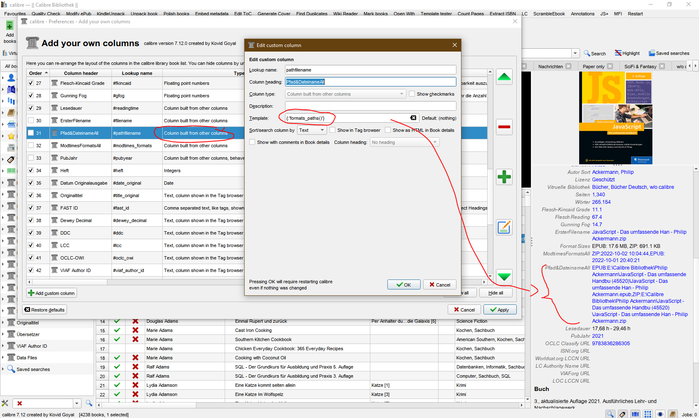Viewport: 699px width, 418px height.
Task: Switch to the SciFi & Fantasy tab
Action: 640,67
